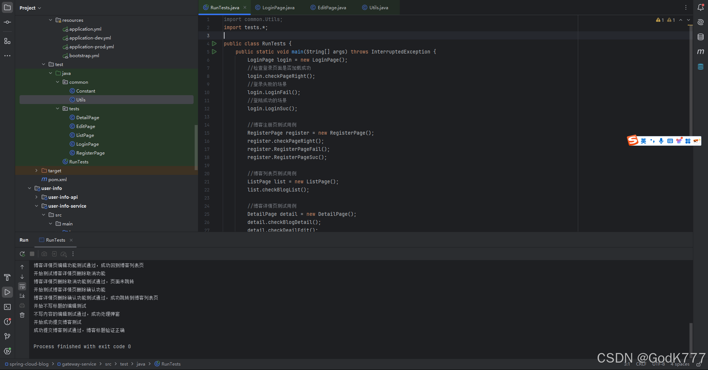Open Project view dropdown
The height and width of the screenshot is (370, 708).
pyautogui.click(x=30, y=8)
